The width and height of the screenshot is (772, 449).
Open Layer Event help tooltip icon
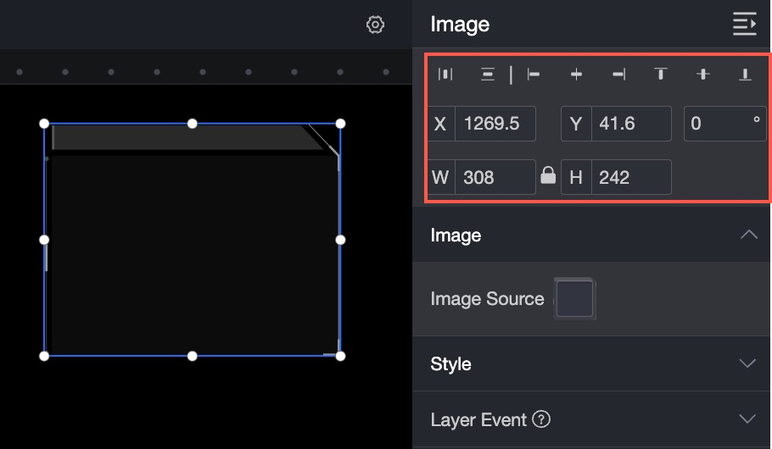click(x=541, y=419)
